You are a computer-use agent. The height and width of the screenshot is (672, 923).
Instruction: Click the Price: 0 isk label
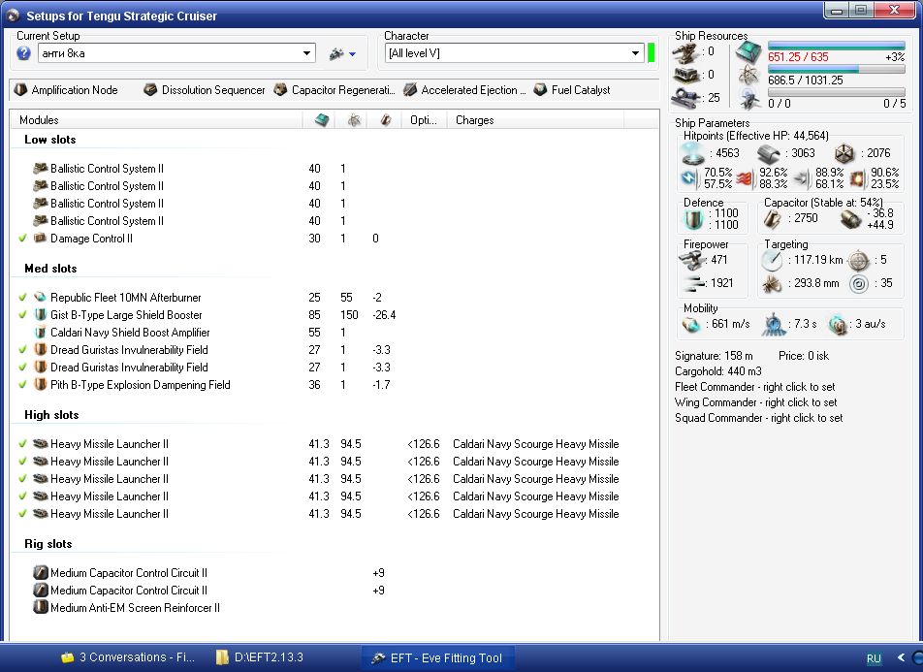coord(804,356)
